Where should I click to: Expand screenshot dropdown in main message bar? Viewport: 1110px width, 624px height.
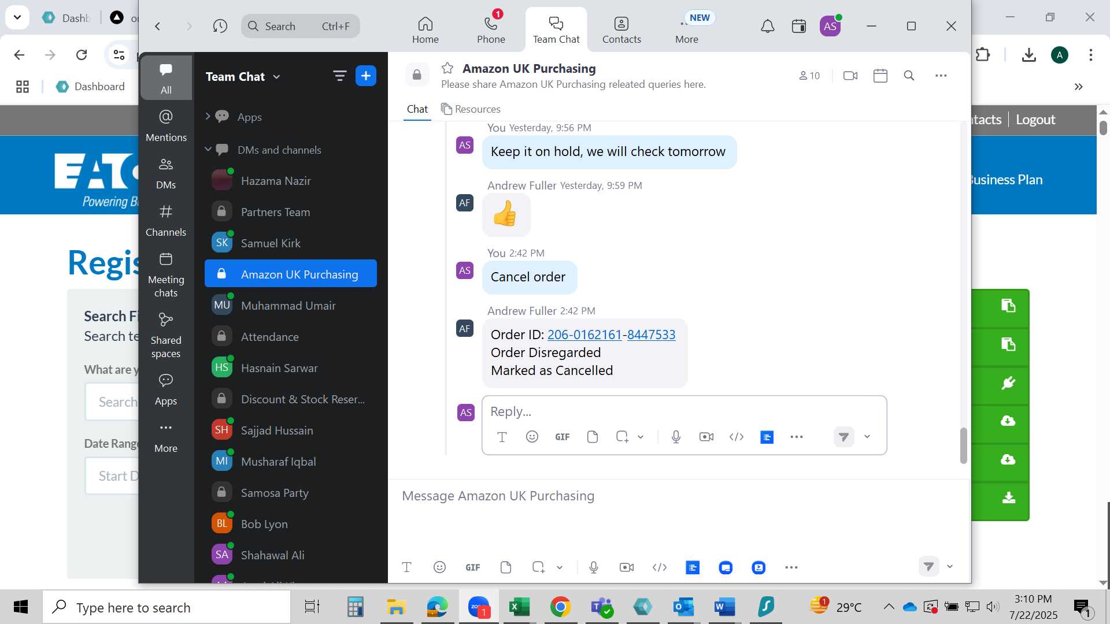[560, 567]
